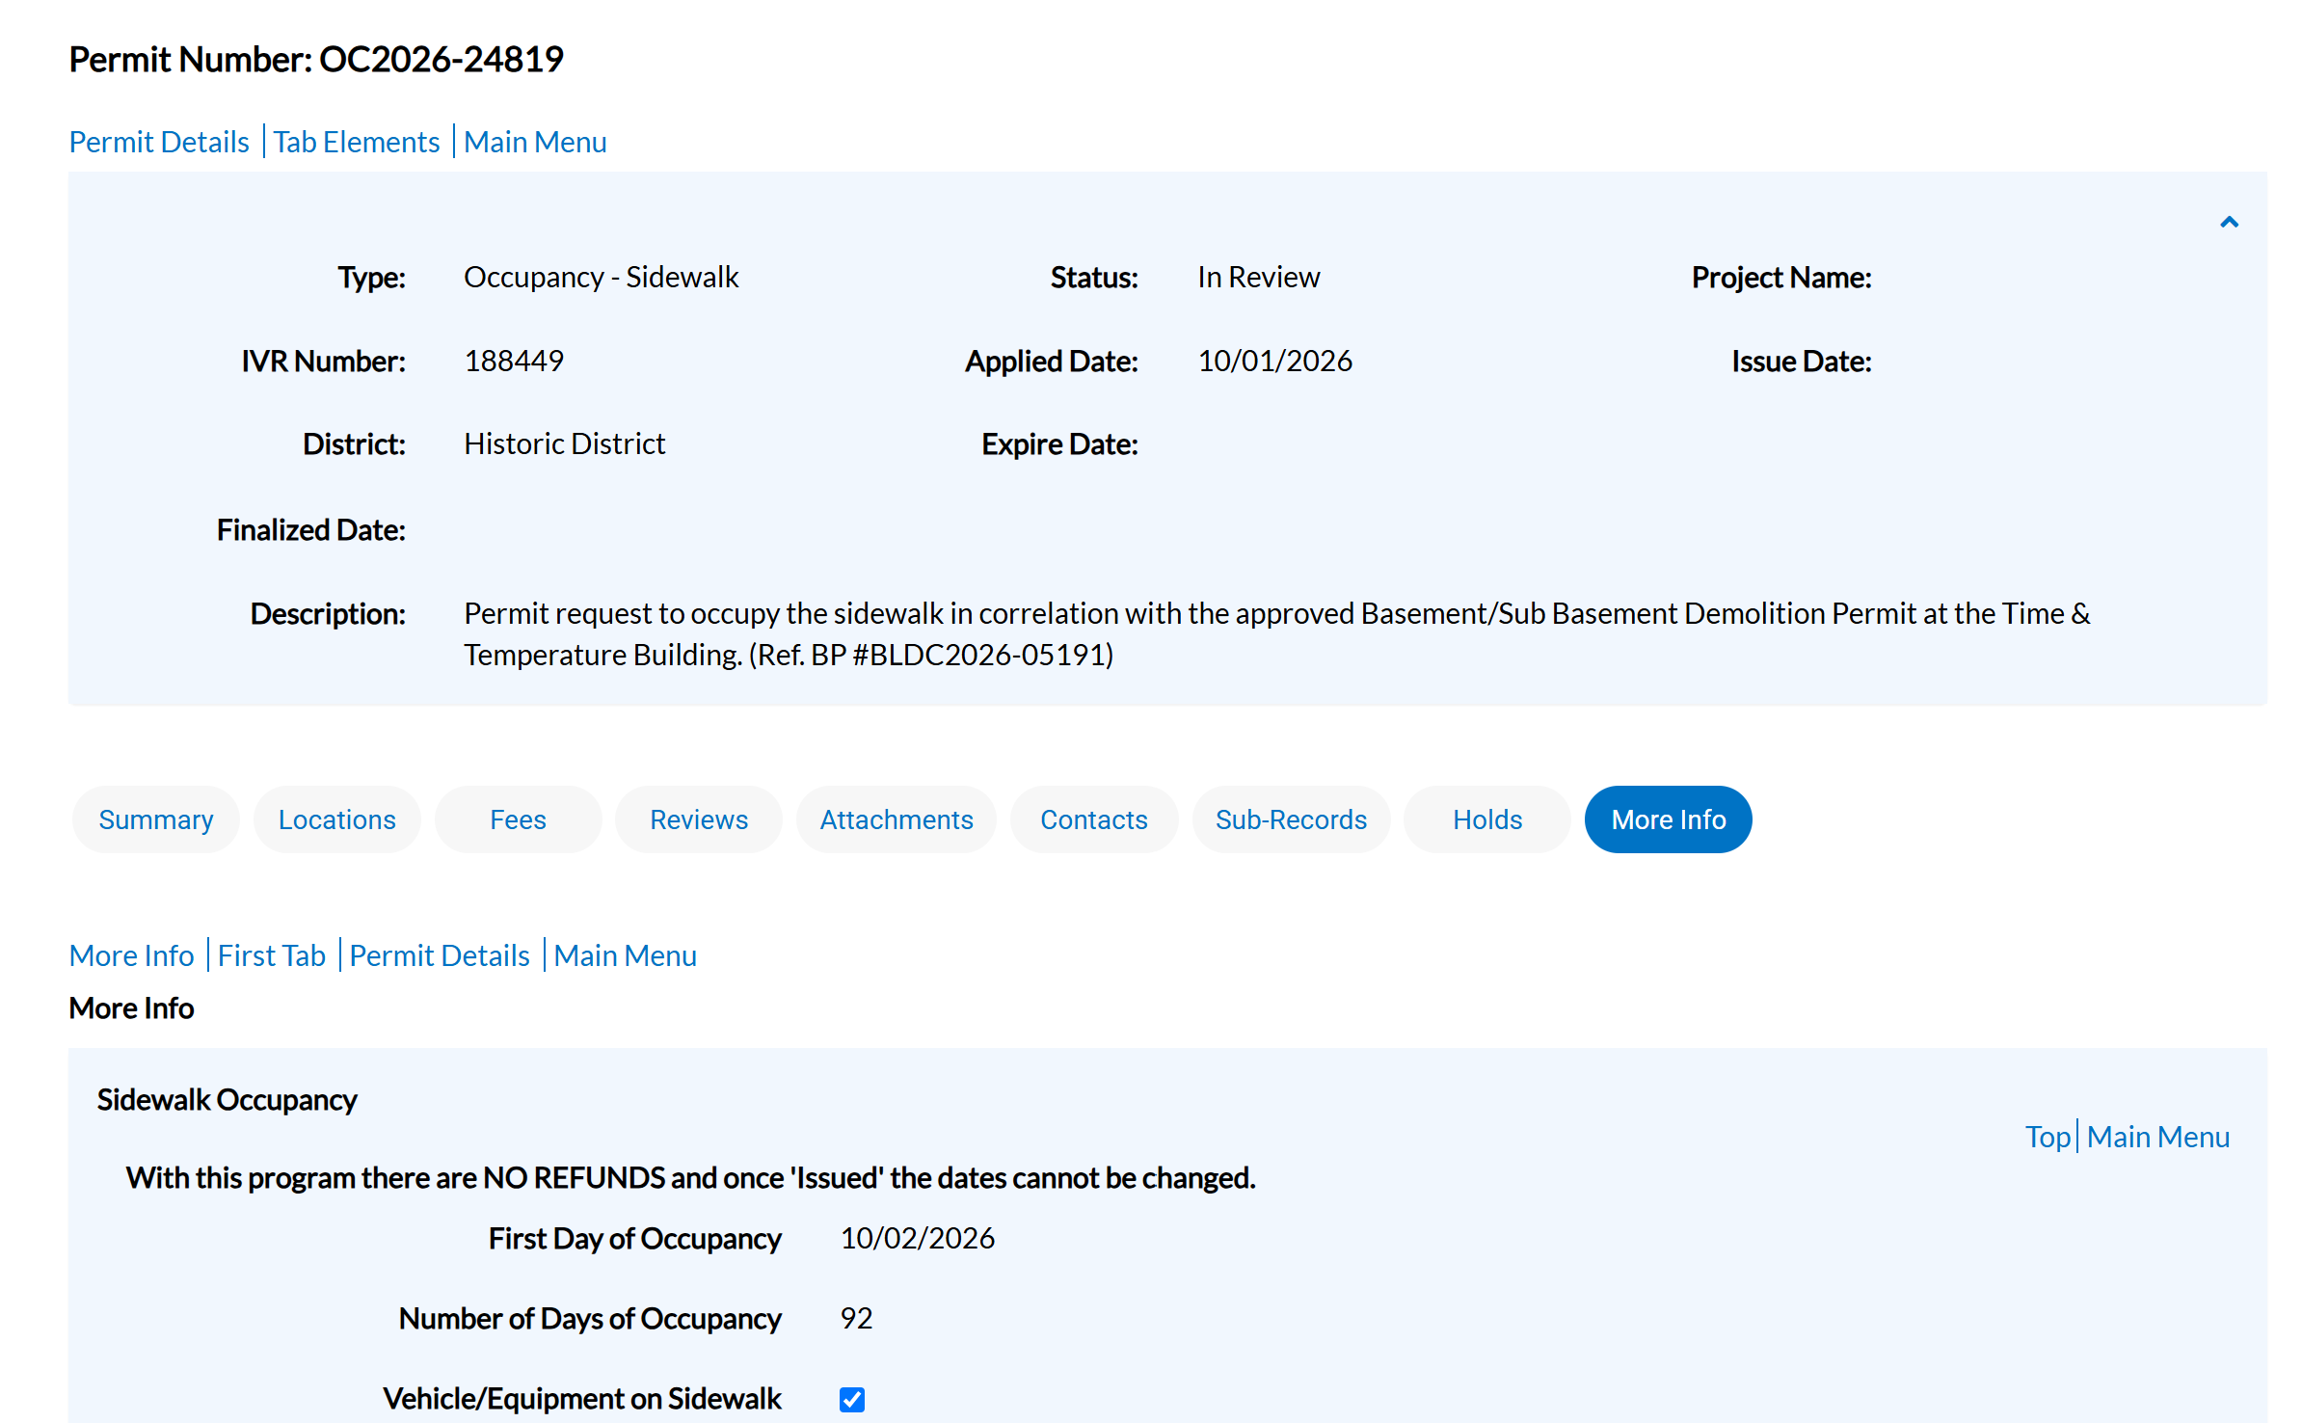Switch to the Contacts tab
Screen dimensions: 2302x1423
(x=1094, y=819)
